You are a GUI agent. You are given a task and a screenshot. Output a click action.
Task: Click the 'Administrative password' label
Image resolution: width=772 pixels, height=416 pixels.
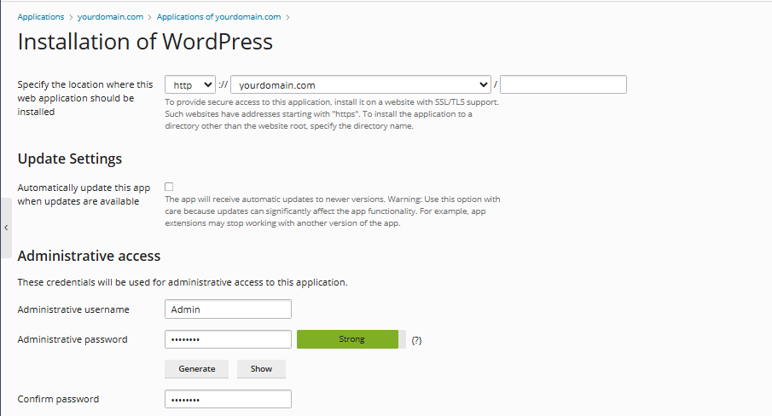pos(73,340)
